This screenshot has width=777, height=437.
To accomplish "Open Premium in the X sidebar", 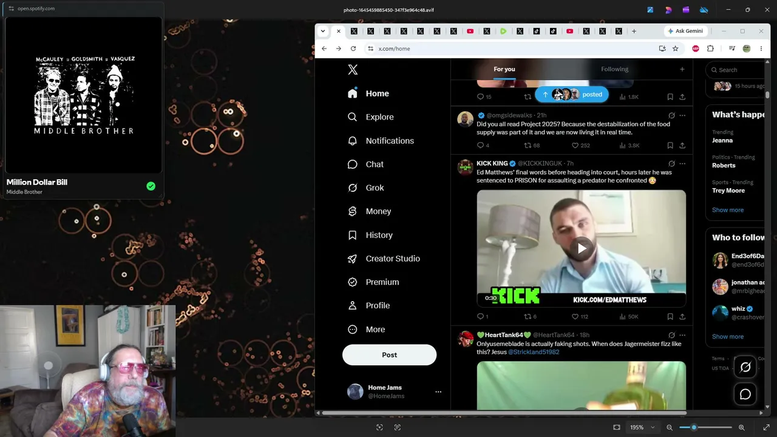I will (x=373, y=282).
